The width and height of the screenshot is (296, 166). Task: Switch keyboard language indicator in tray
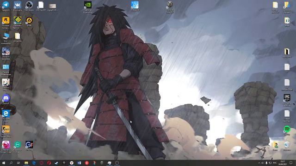point(275,163)
